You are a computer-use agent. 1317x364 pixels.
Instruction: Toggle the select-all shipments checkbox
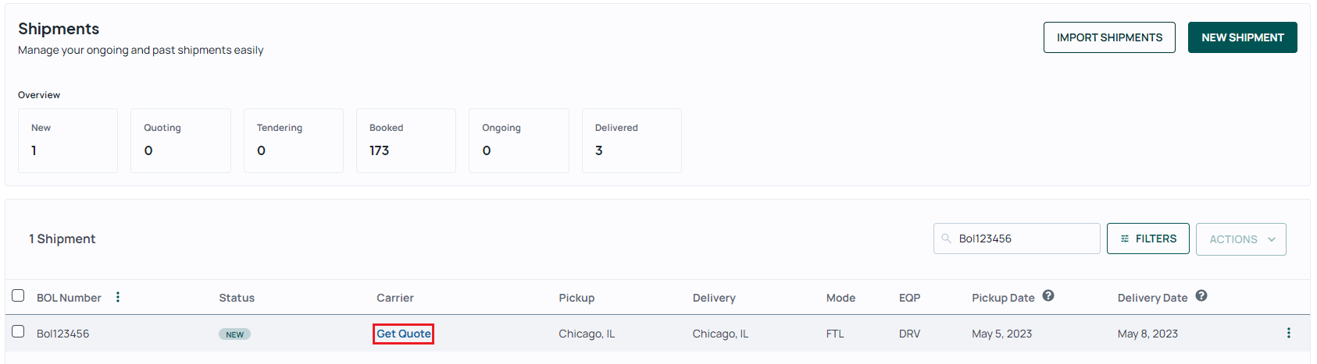point(18,295)
